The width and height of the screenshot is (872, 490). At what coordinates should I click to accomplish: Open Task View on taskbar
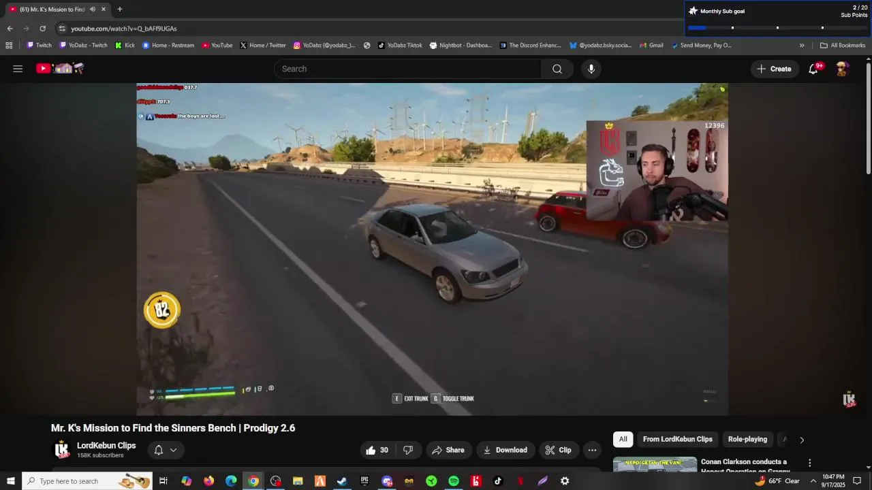point(163,481)
